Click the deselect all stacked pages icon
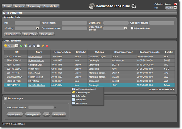 pos(34,46)
